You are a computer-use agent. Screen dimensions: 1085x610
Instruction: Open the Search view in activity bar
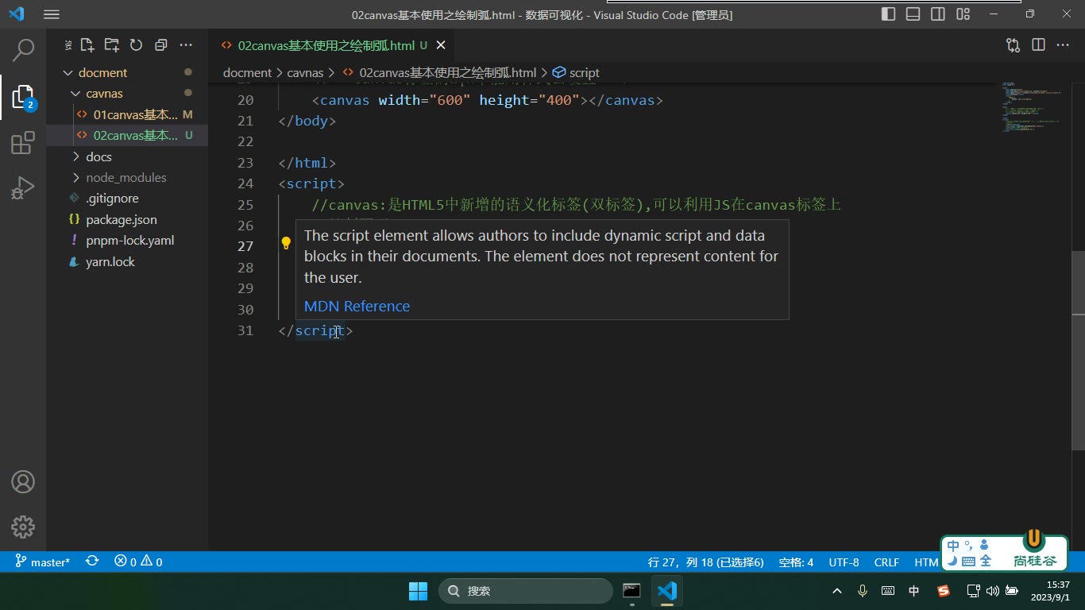[24, 50]
